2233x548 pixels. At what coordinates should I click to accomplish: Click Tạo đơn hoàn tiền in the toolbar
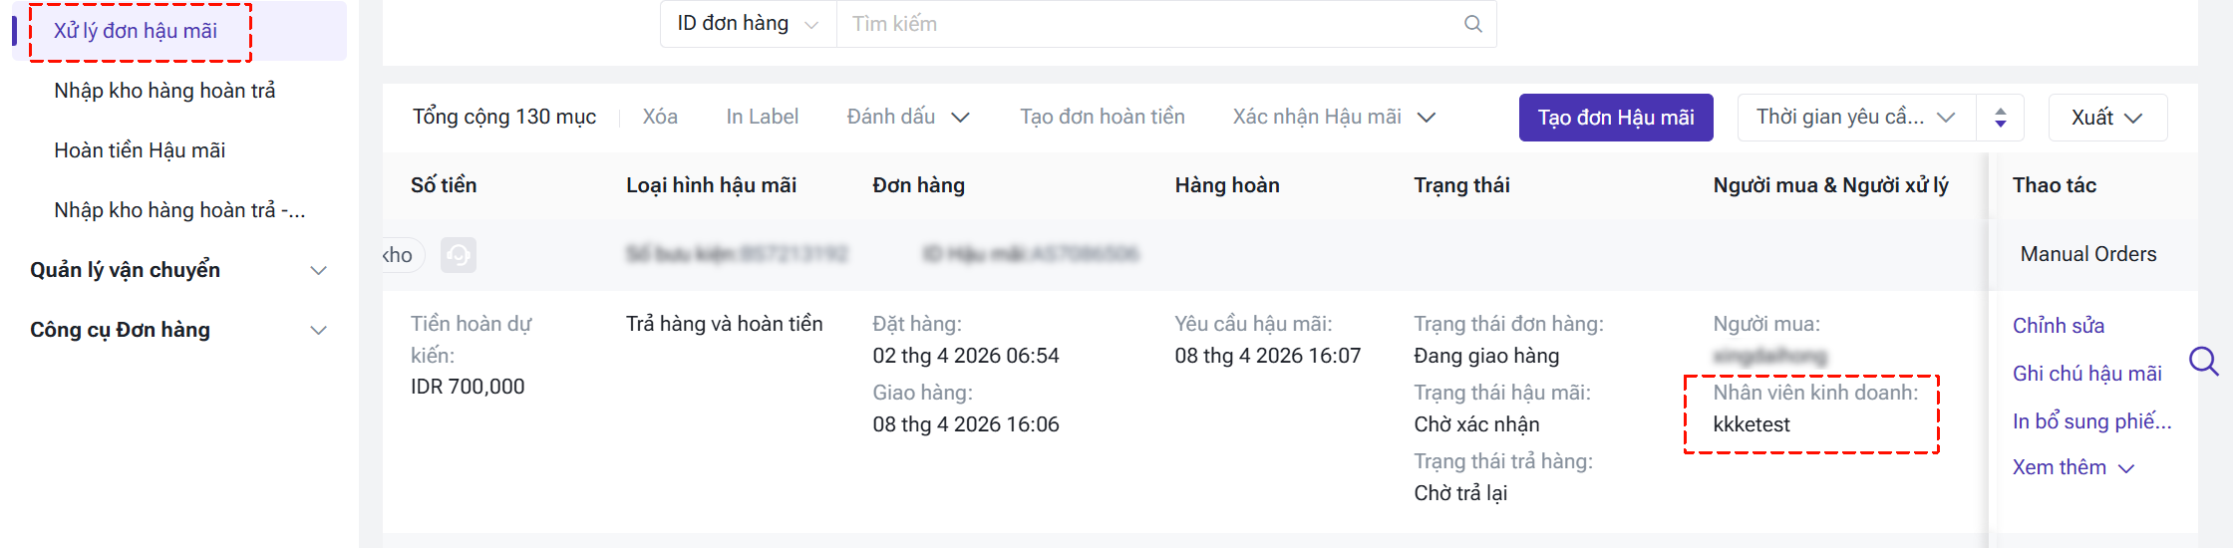(x=1102, y=118)
